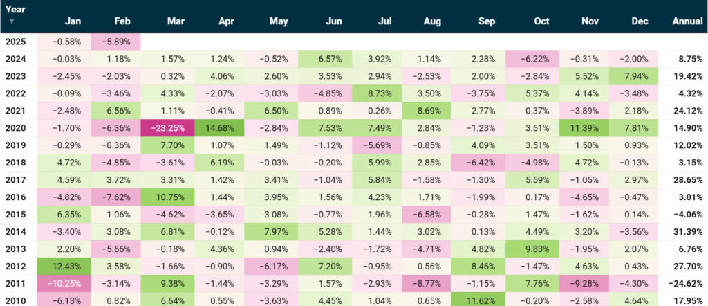Viewport: 708px width, 306px height.
Task: Select the −24.62% annual return cell
Action: 685,282
